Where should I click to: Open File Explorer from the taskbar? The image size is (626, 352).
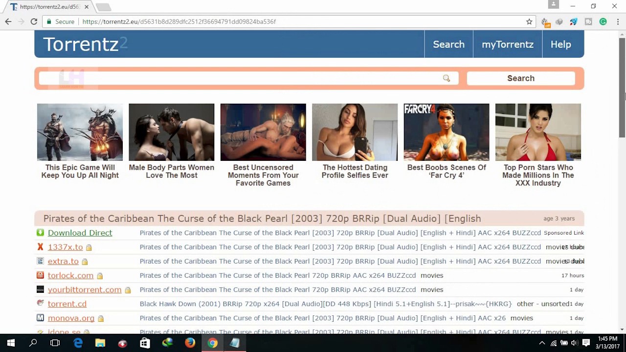[100, 343]
